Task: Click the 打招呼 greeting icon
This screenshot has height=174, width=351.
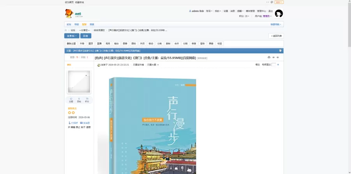Action: coord(69,123)
